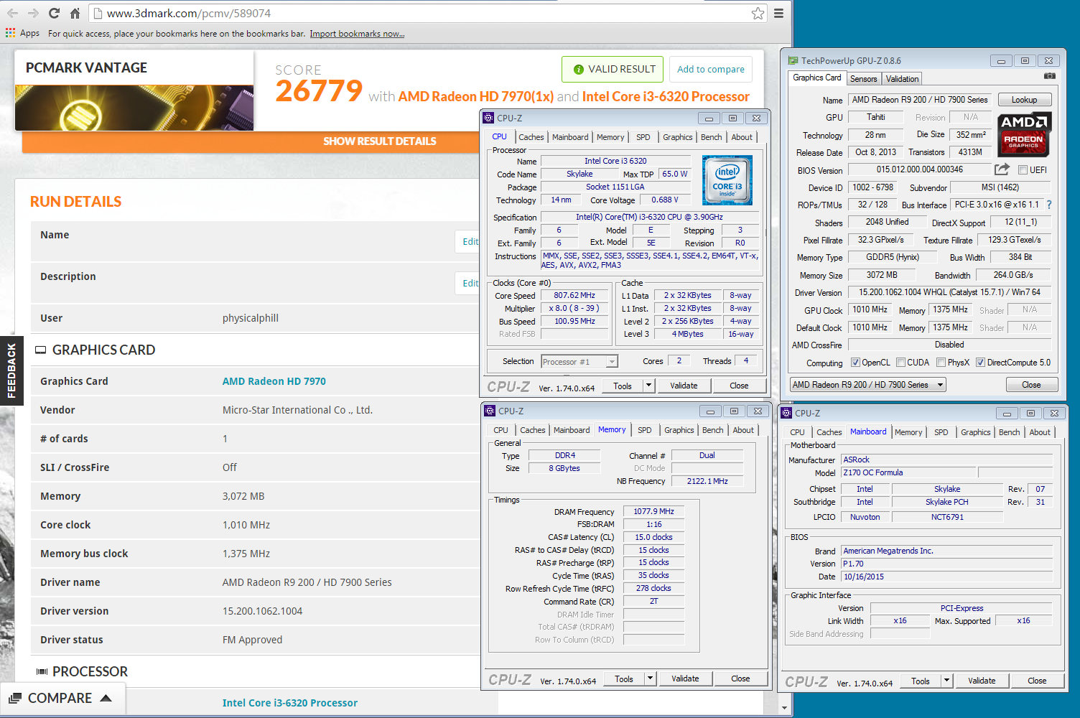1080x718 pixels.
Task: Open the Feedback side tab
Action: point(11,370)
